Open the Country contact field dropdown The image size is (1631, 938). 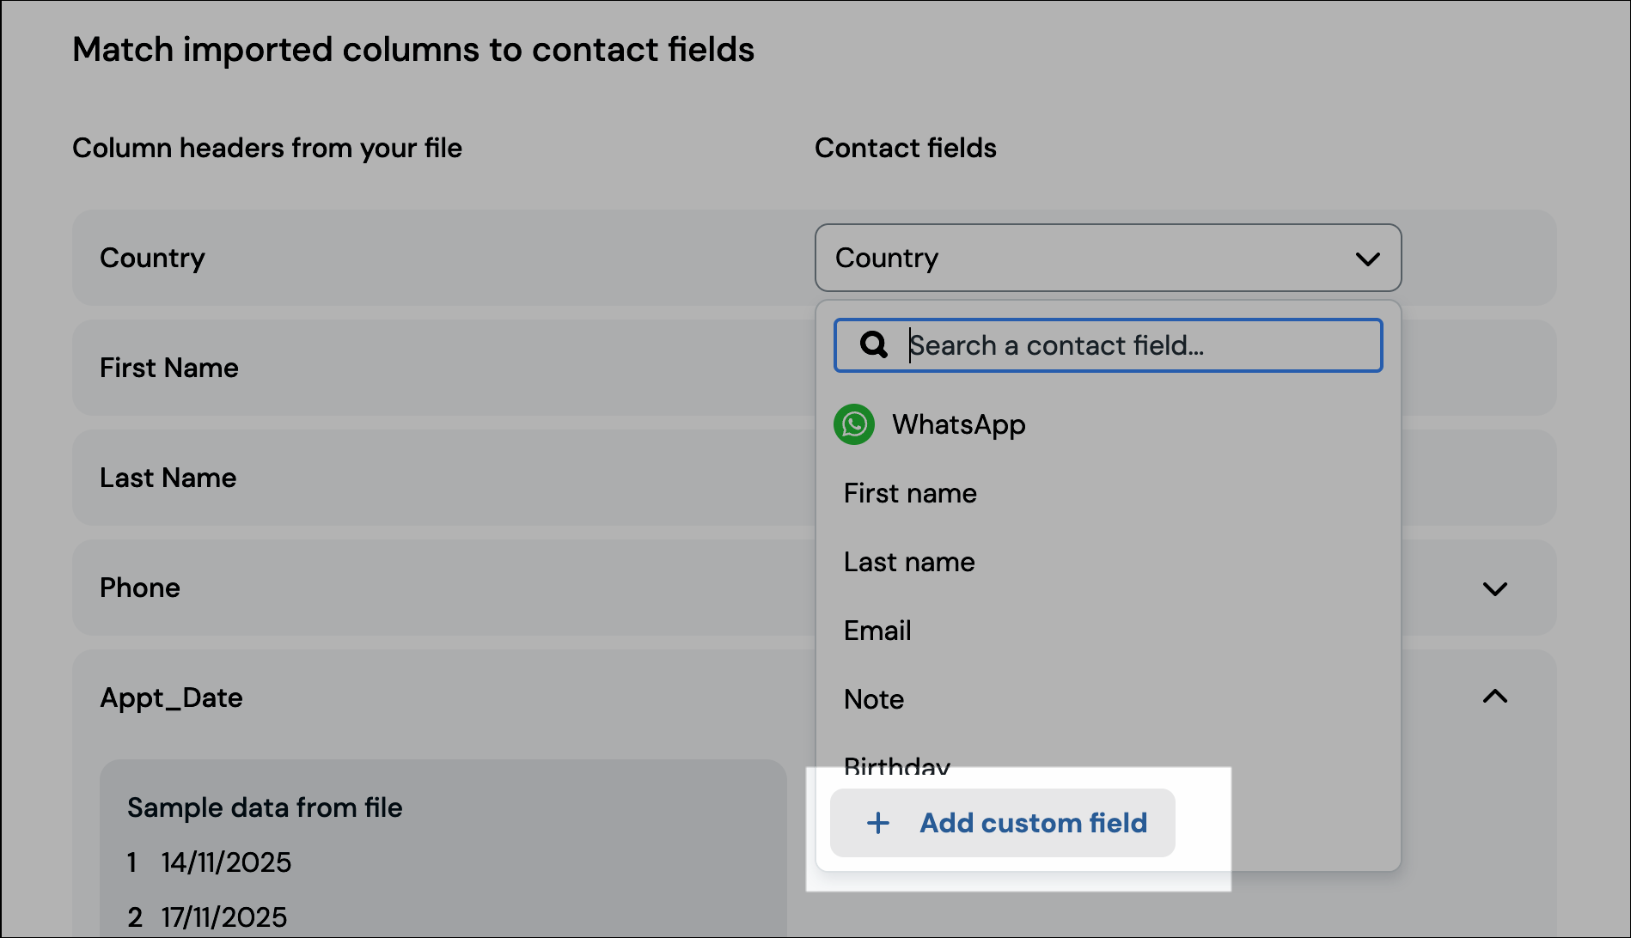pos(1107,258)
